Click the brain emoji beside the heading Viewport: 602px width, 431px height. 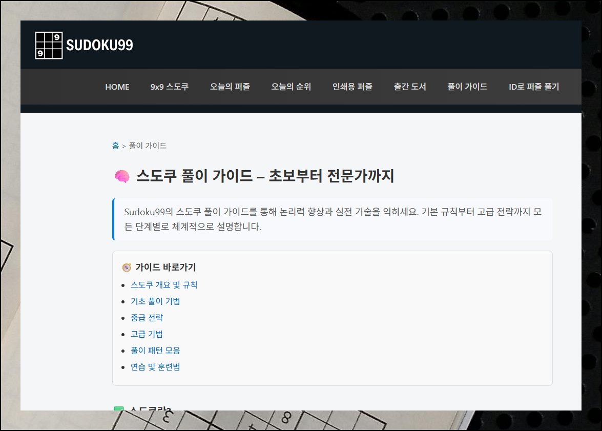122,176
